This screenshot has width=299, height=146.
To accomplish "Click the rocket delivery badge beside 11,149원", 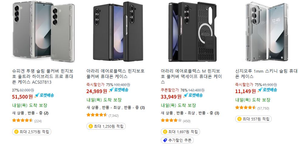I will [x=267, y=90].
